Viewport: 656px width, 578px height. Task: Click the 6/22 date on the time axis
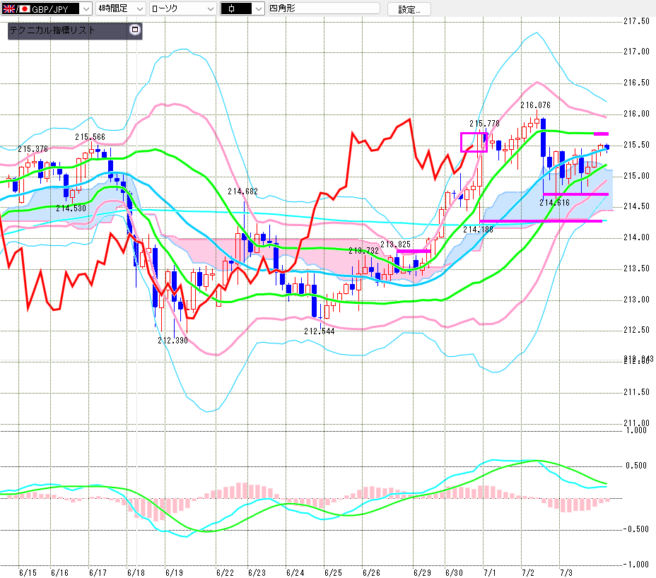(225, 572)
